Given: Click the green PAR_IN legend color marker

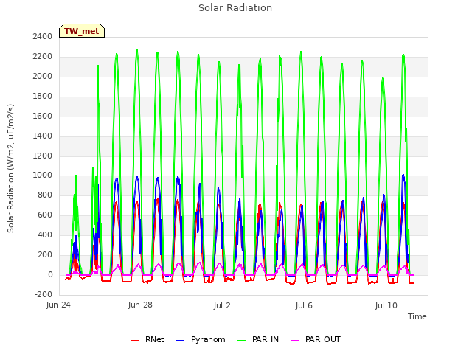Looking at the screenshot, I should (242, 341).
